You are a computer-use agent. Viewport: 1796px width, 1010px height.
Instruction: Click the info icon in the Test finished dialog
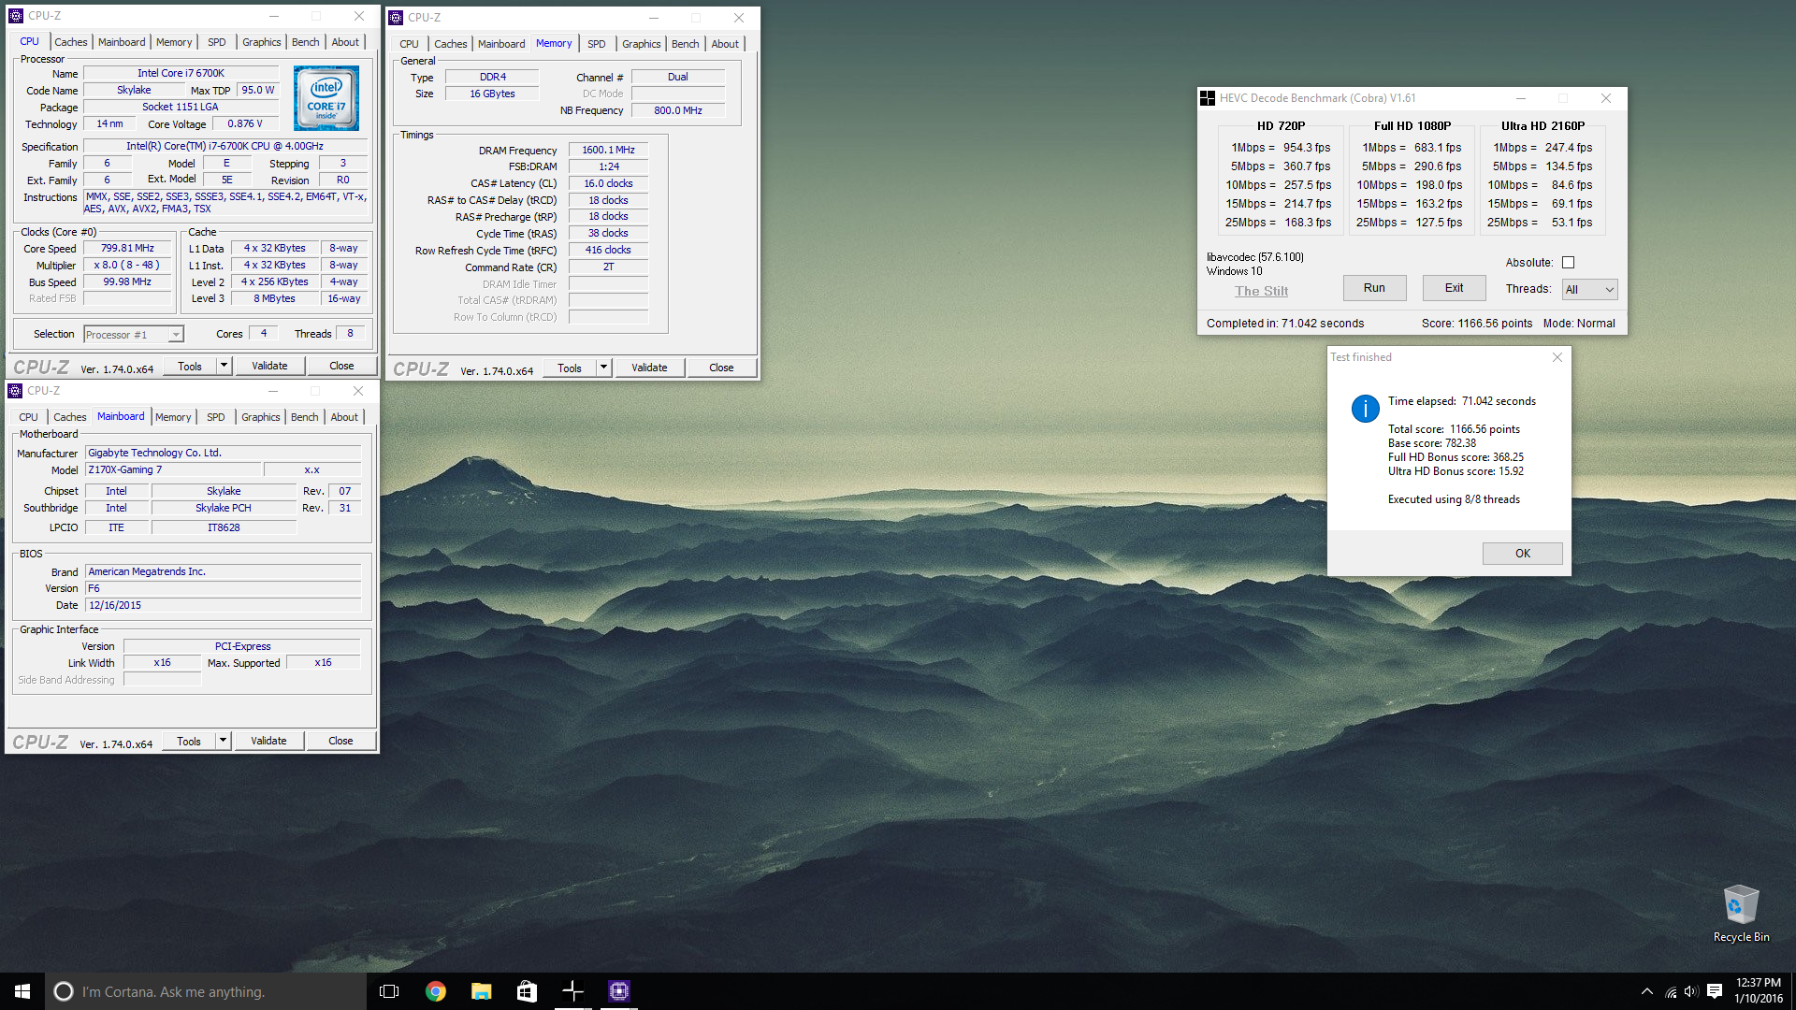click(x=1365, y=409)
